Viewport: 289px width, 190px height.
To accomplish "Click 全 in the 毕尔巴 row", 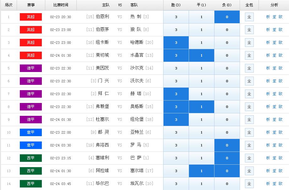I will click(249, 184).
